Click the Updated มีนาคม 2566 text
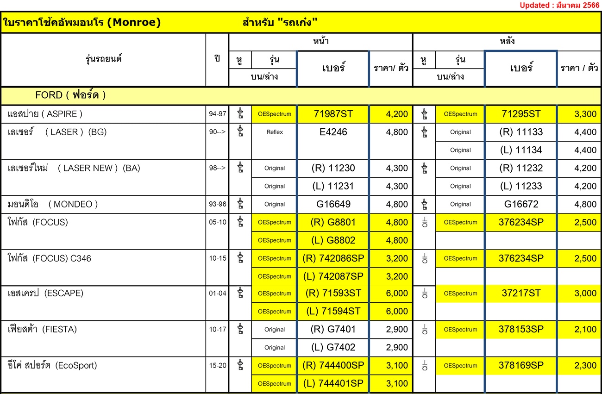This screenshot has width=602, height=394. (x=559, y=5)
